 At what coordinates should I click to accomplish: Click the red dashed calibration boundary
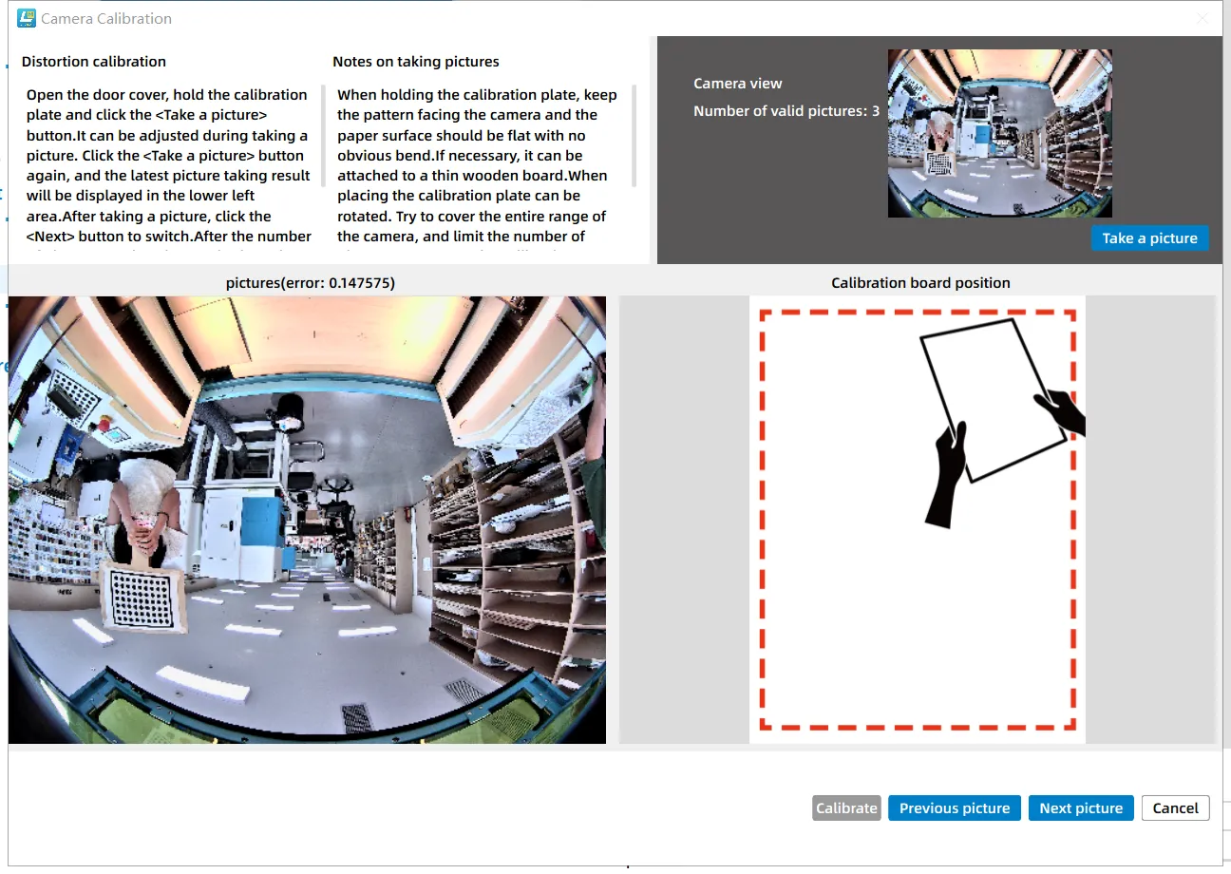[x=763, y=521]
